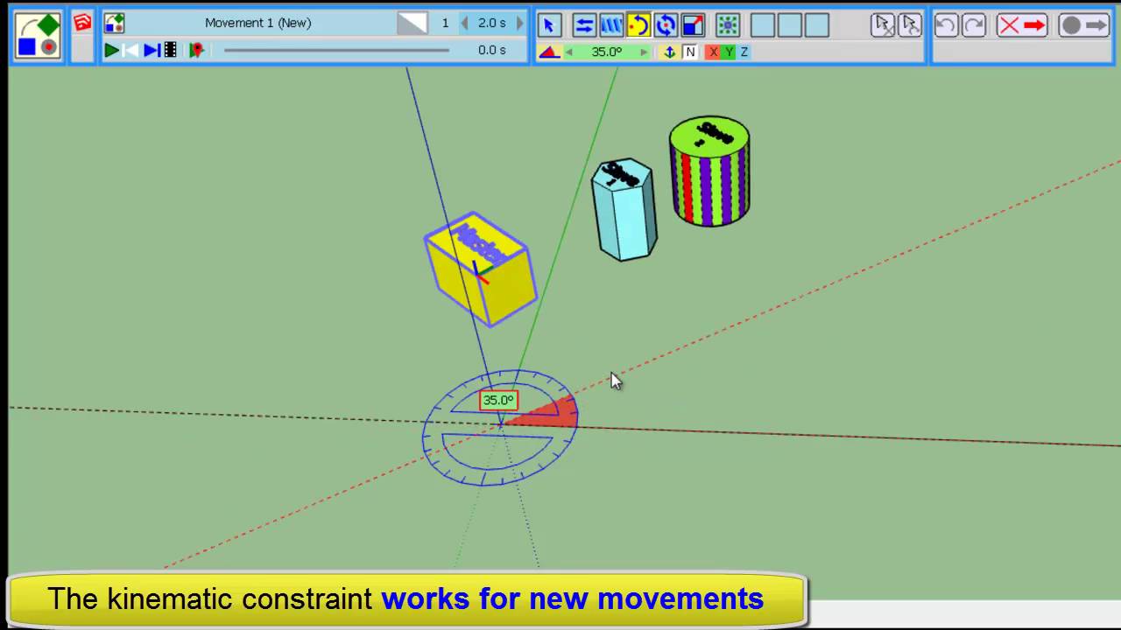Click the 35.0° angle field in toolbar
1121x630 pixels.
[x=606, y=52]
